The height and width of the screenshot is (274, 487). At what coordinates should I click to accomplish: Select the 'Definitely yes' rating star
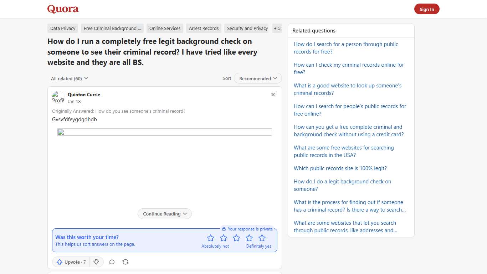pyautogui.click(x=262, y=238)
